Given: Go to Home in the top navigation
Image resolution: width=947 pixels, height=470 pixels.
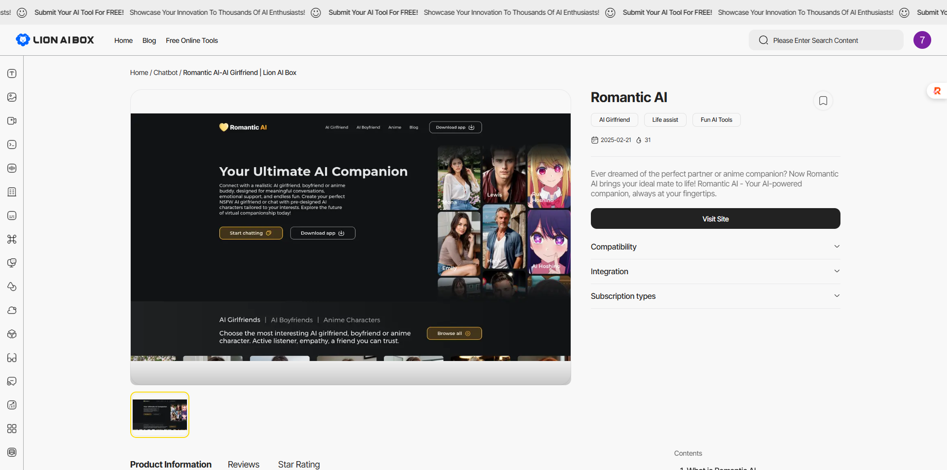Looking at the screenshot, I should [123, 40].
